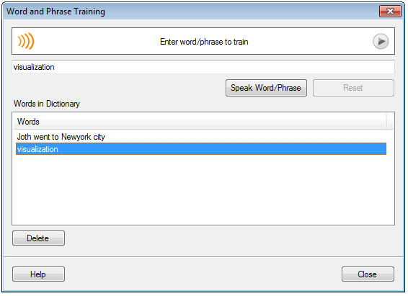The height and width of the screenshot is (296, 408).
Task: Delete the selected dictionary word
Action: click(x=38, y=238)
